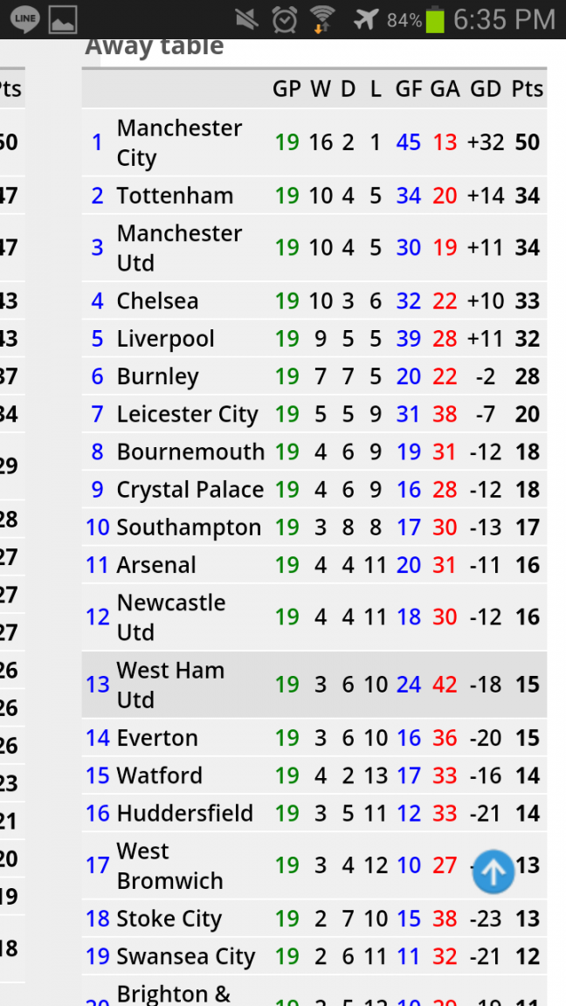Open Leicester City team link
This screenshot has width=566, height=1006.
point(187,415)
